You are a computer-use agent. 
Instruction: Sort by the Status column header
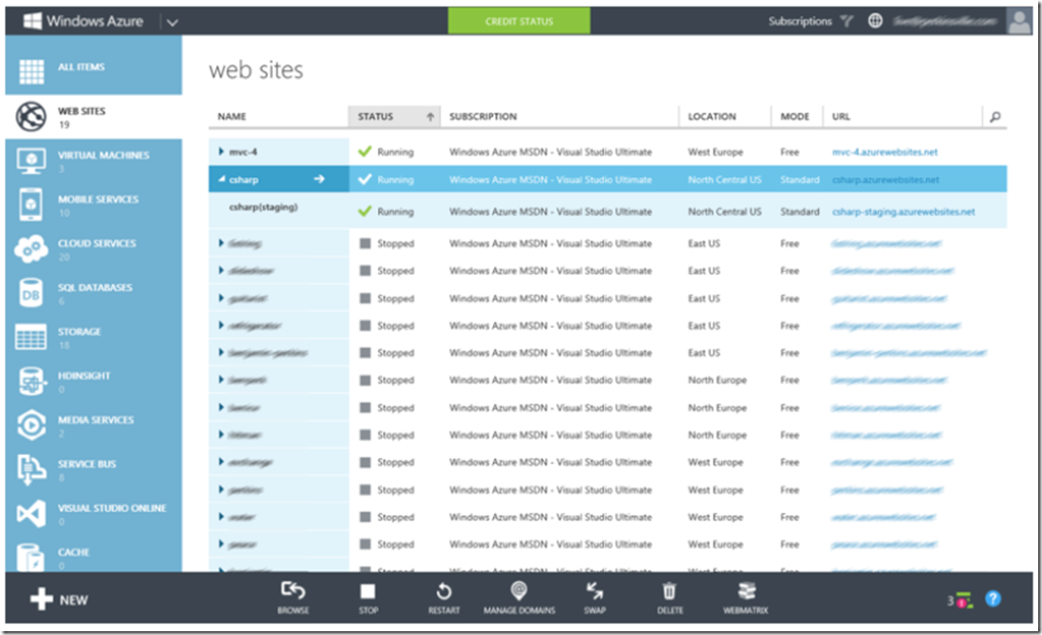394,117
